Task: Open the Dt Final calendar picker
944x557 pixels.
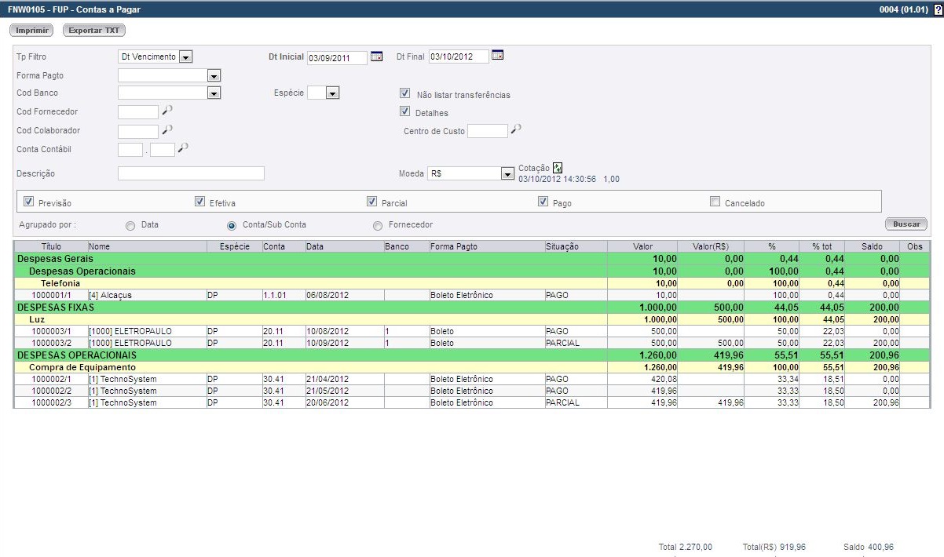Action: tap(497, 56)
